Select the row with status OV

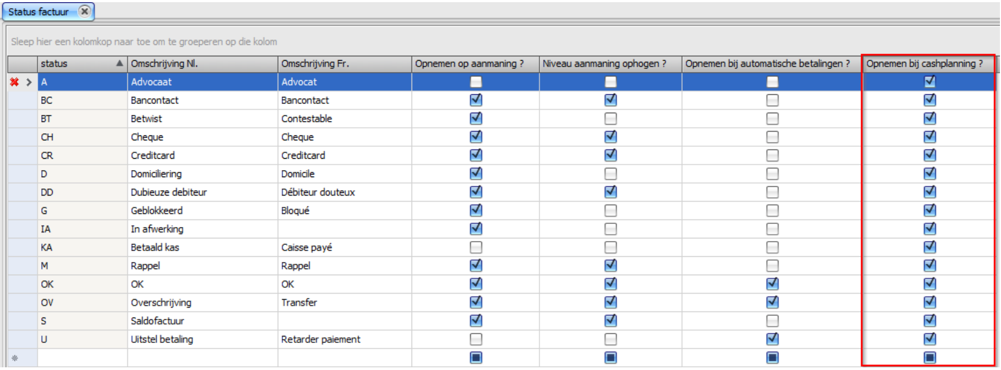pyautogui.click(x=81, y=303)
